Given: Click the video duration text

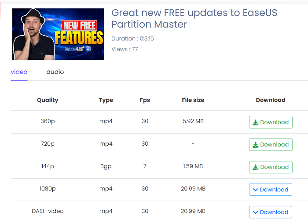Looking at the screenshot, I should click(132, 39).
